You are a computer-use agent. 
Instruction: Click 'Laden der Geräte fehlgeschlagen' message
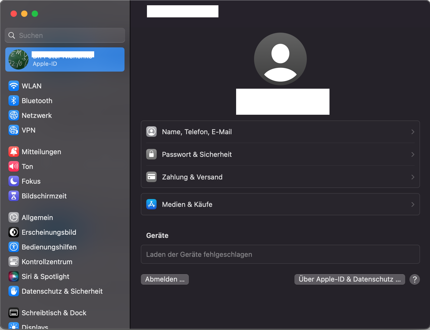click(x=199, y=254)
